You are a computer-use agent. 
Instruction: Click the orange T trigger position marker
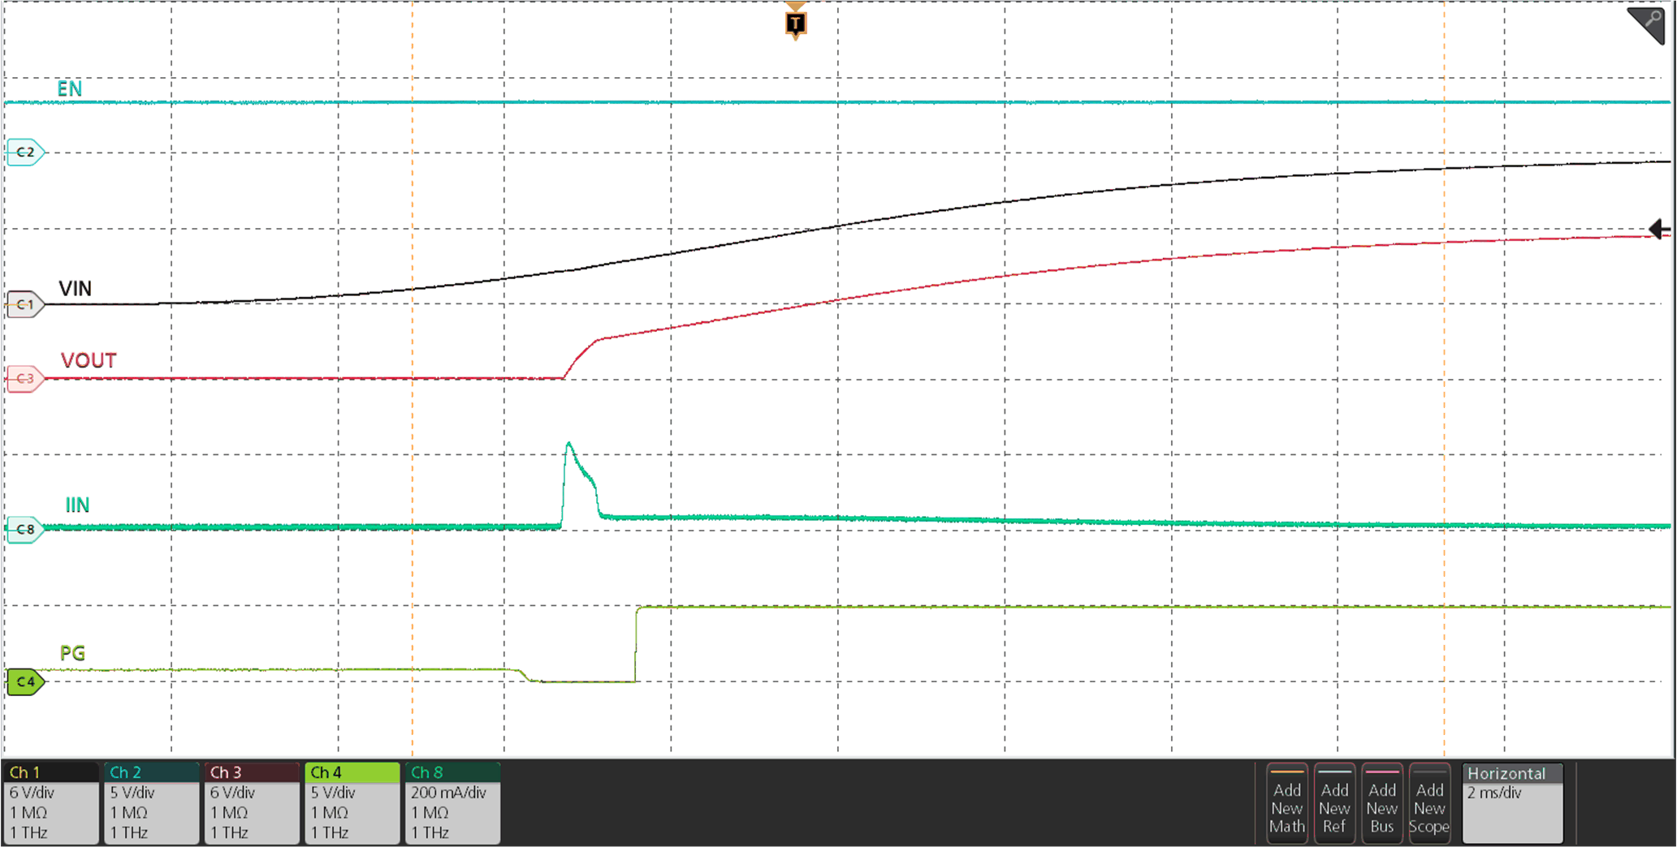pos(794,23)
